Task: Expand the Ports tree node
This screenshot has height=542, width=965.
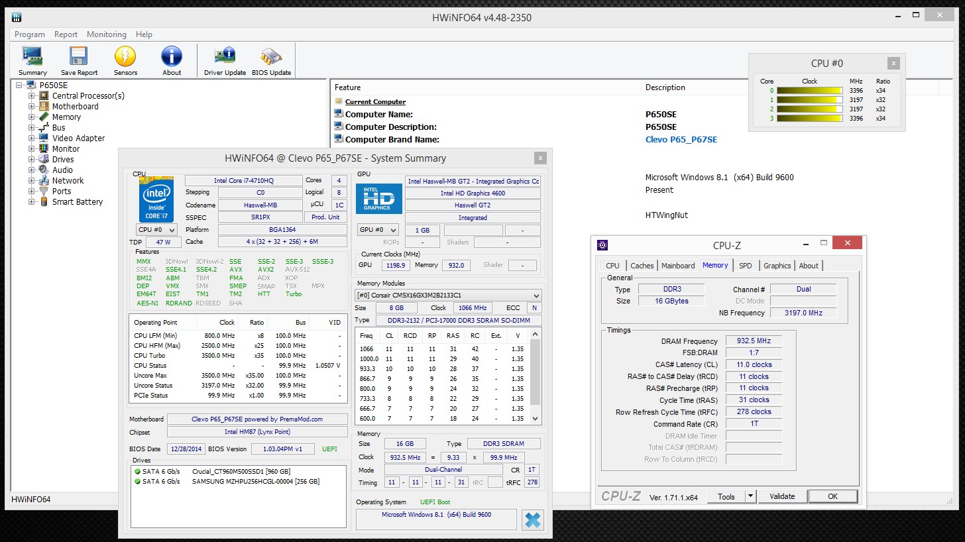Action: click(31, 191)
